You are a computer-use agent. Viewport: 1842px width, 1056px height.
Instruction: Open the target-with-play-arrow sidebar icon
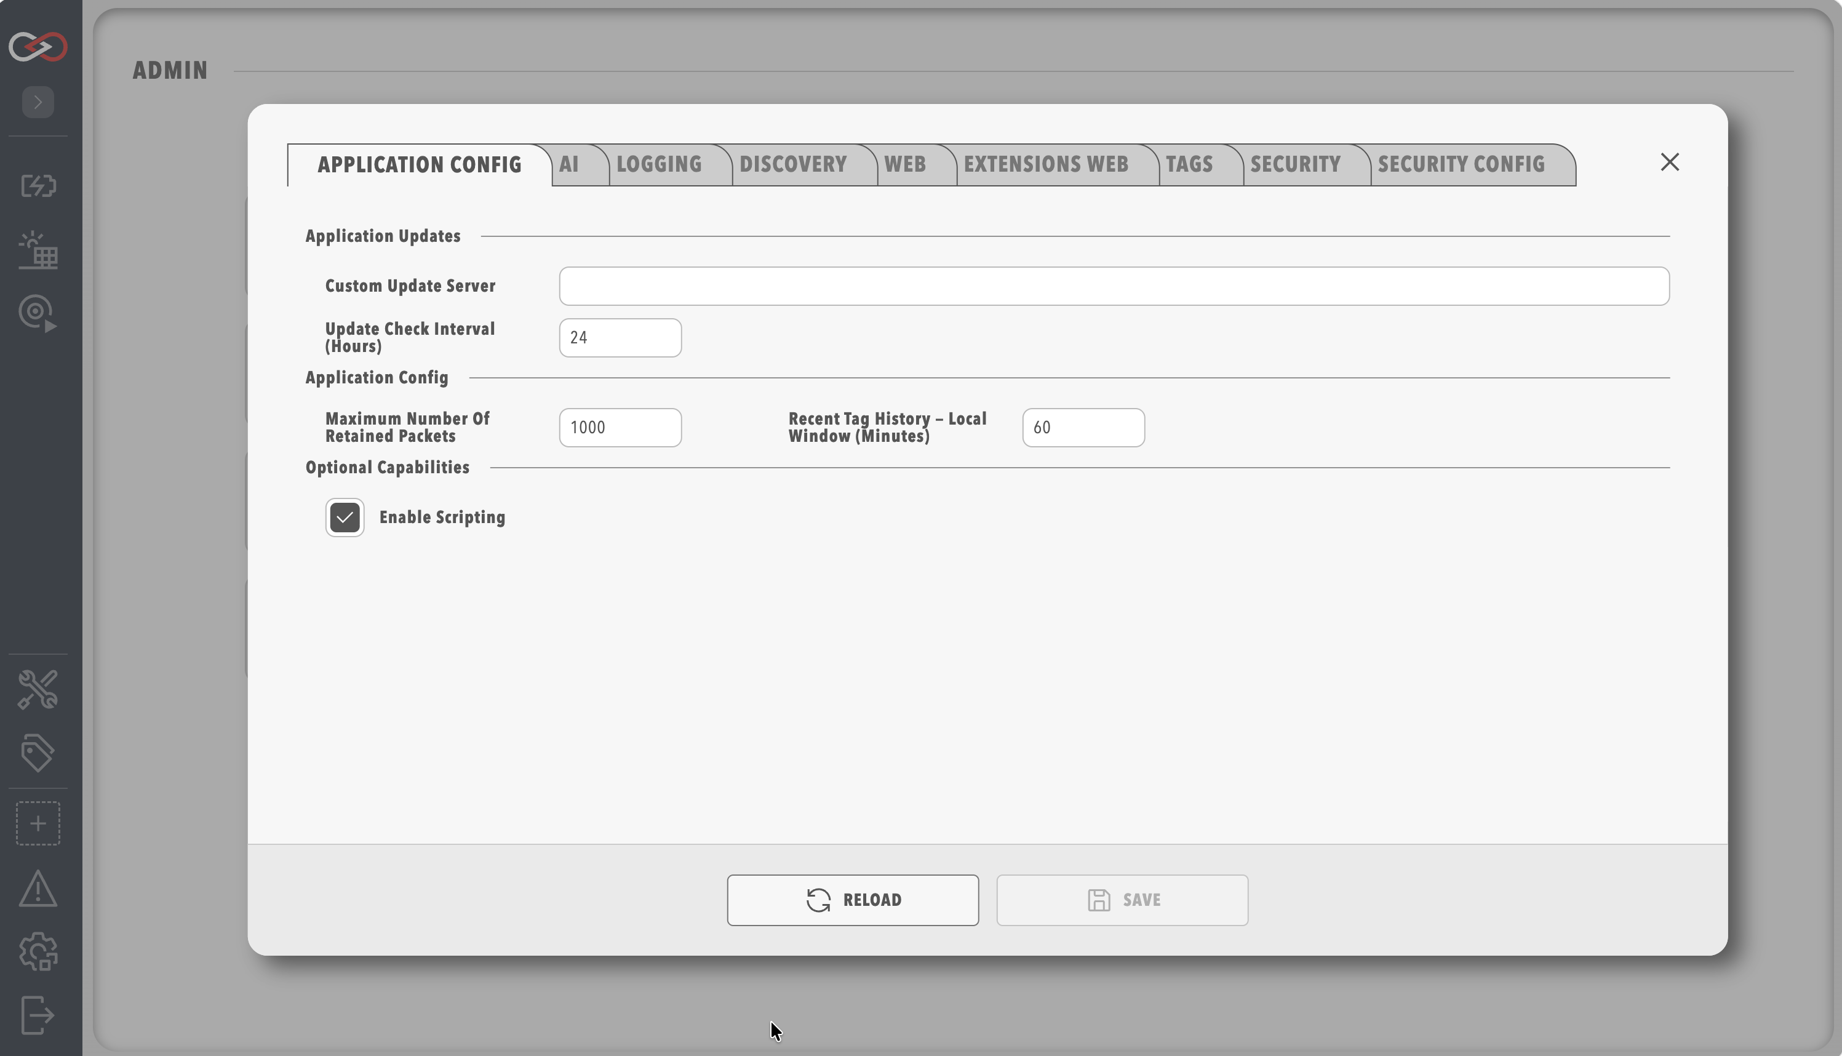(38, 313)
